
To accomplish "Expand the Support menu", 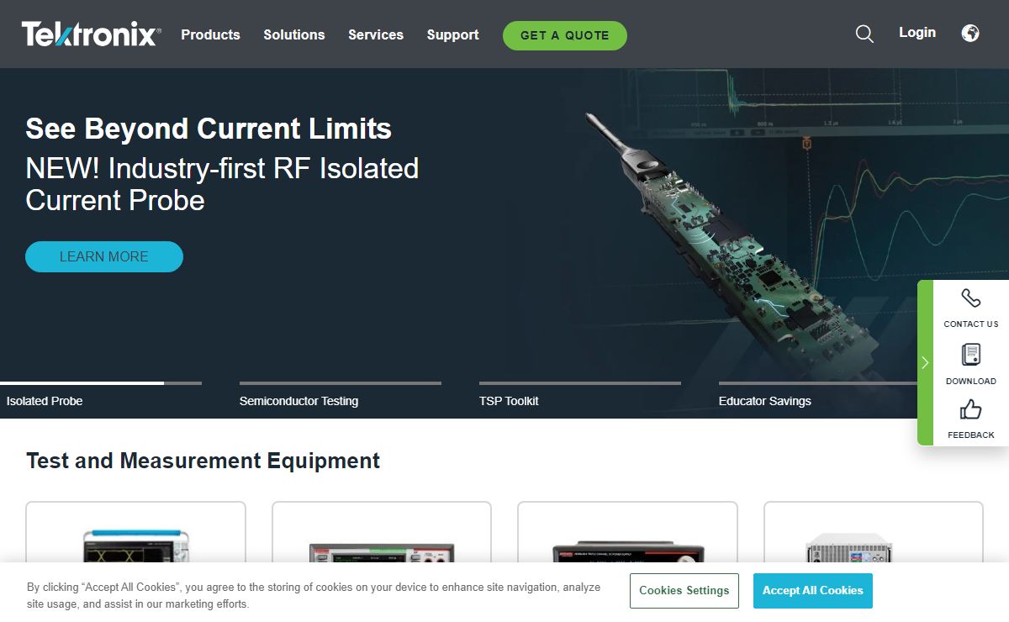I will tap(452, 34).
